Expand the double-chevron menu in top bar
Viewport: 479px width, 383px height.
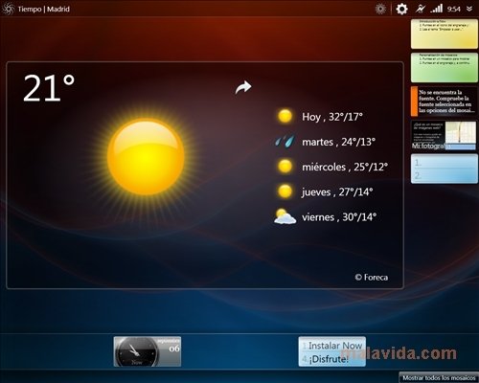pos(469,9)
